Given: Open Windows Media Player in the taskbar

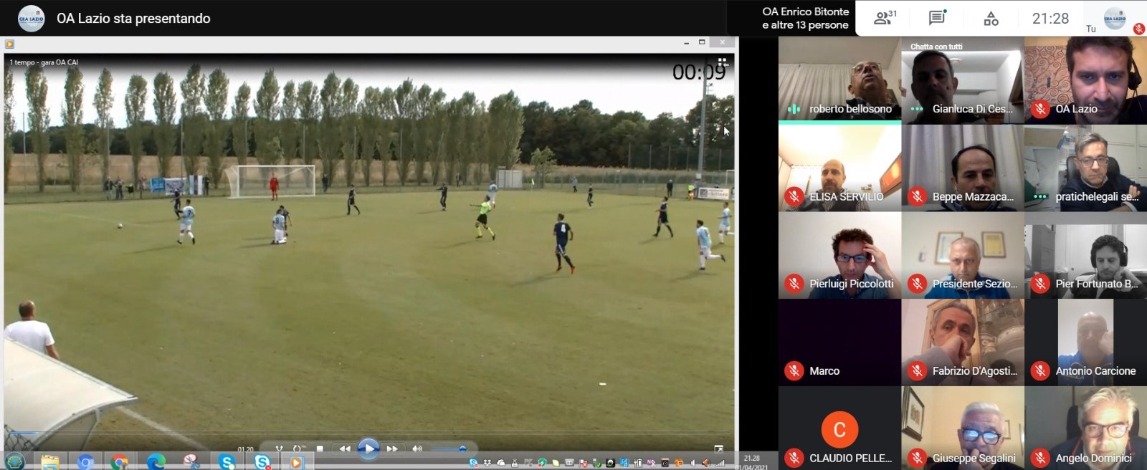Looking at the screenshot, I should [x=296, y=462].
